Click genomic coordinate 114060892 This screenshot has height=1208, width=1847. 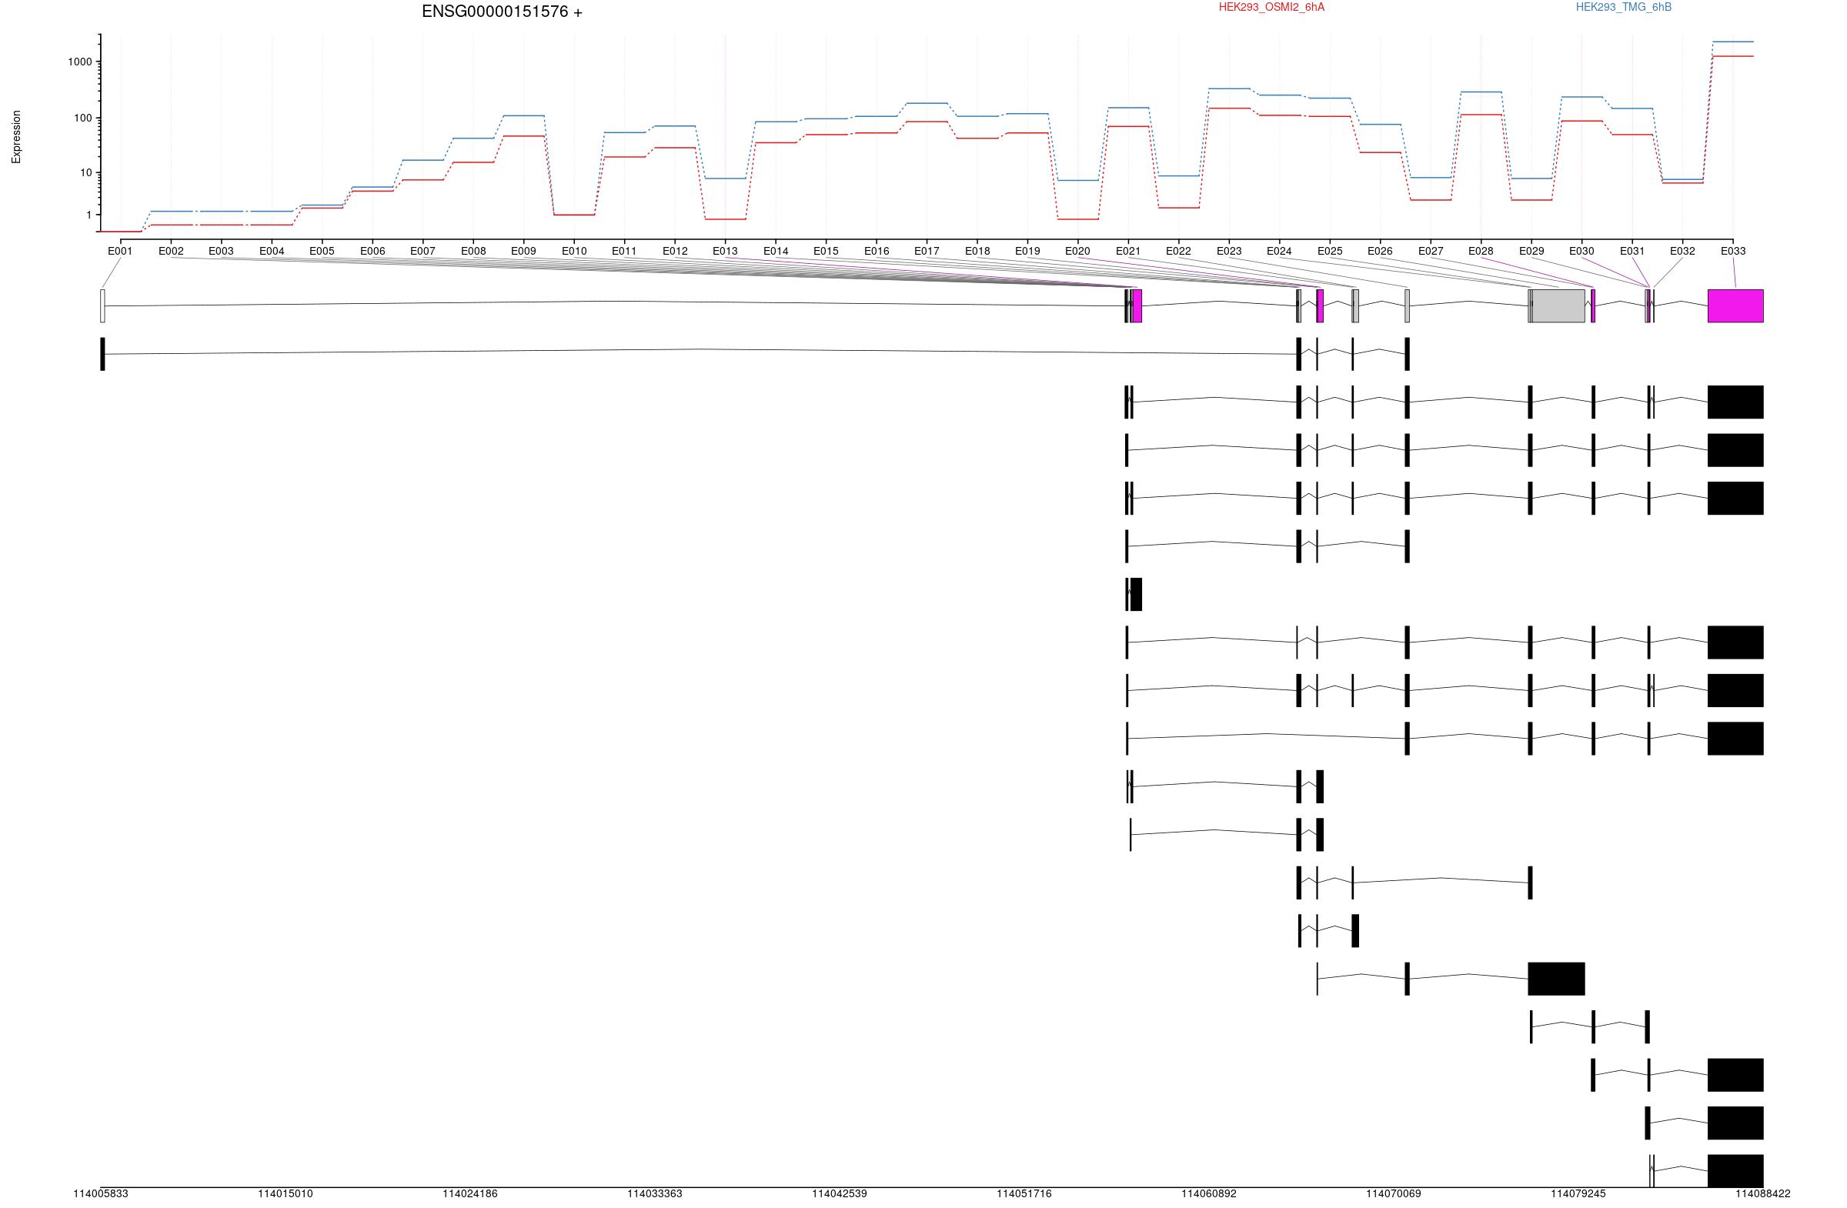(x=1209, y=1193)
